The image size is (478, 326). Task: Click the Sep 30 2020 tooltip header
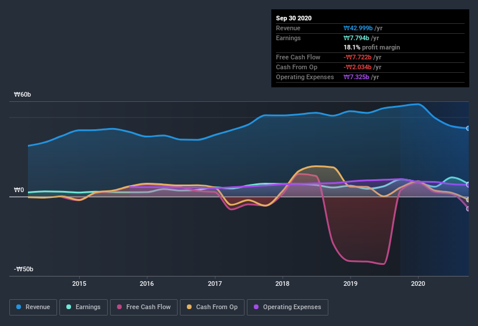(x=293, y=18)
